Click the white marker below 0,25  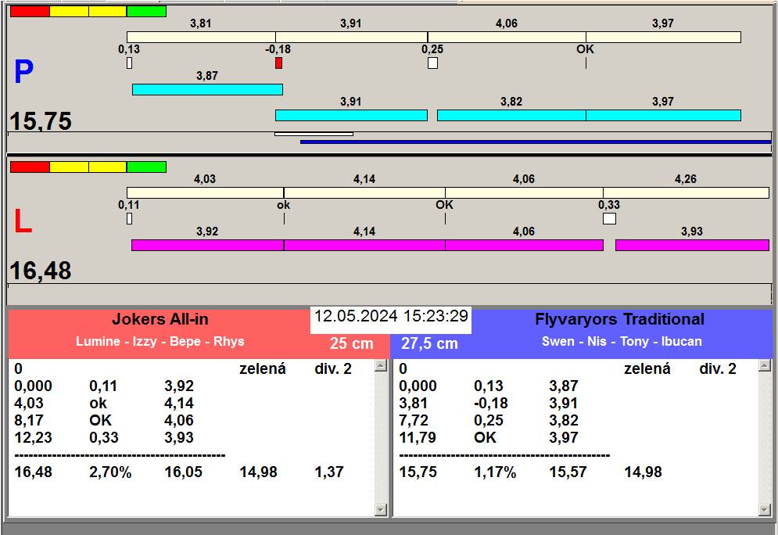pyautogui.click(x=432, y=63)
